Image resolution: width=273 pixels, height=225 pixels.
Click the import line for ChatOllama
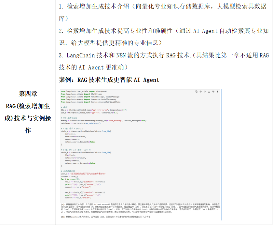pos(81,94)
